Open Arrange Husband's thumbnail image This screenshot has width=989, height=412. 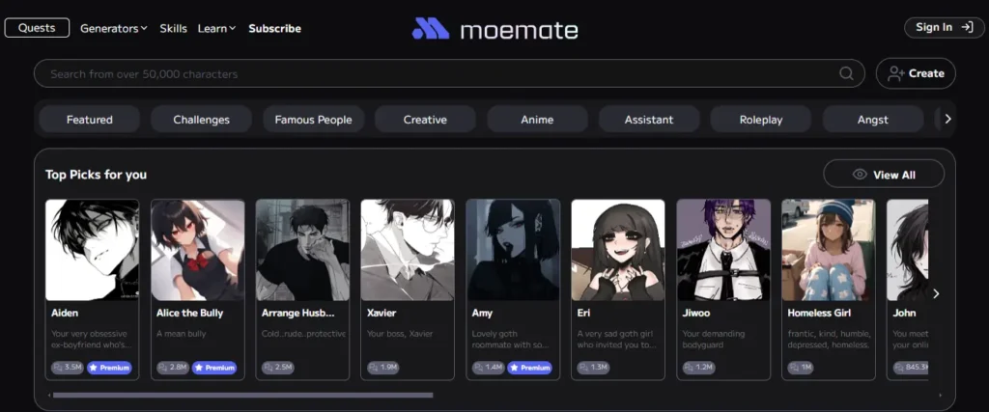302,250
